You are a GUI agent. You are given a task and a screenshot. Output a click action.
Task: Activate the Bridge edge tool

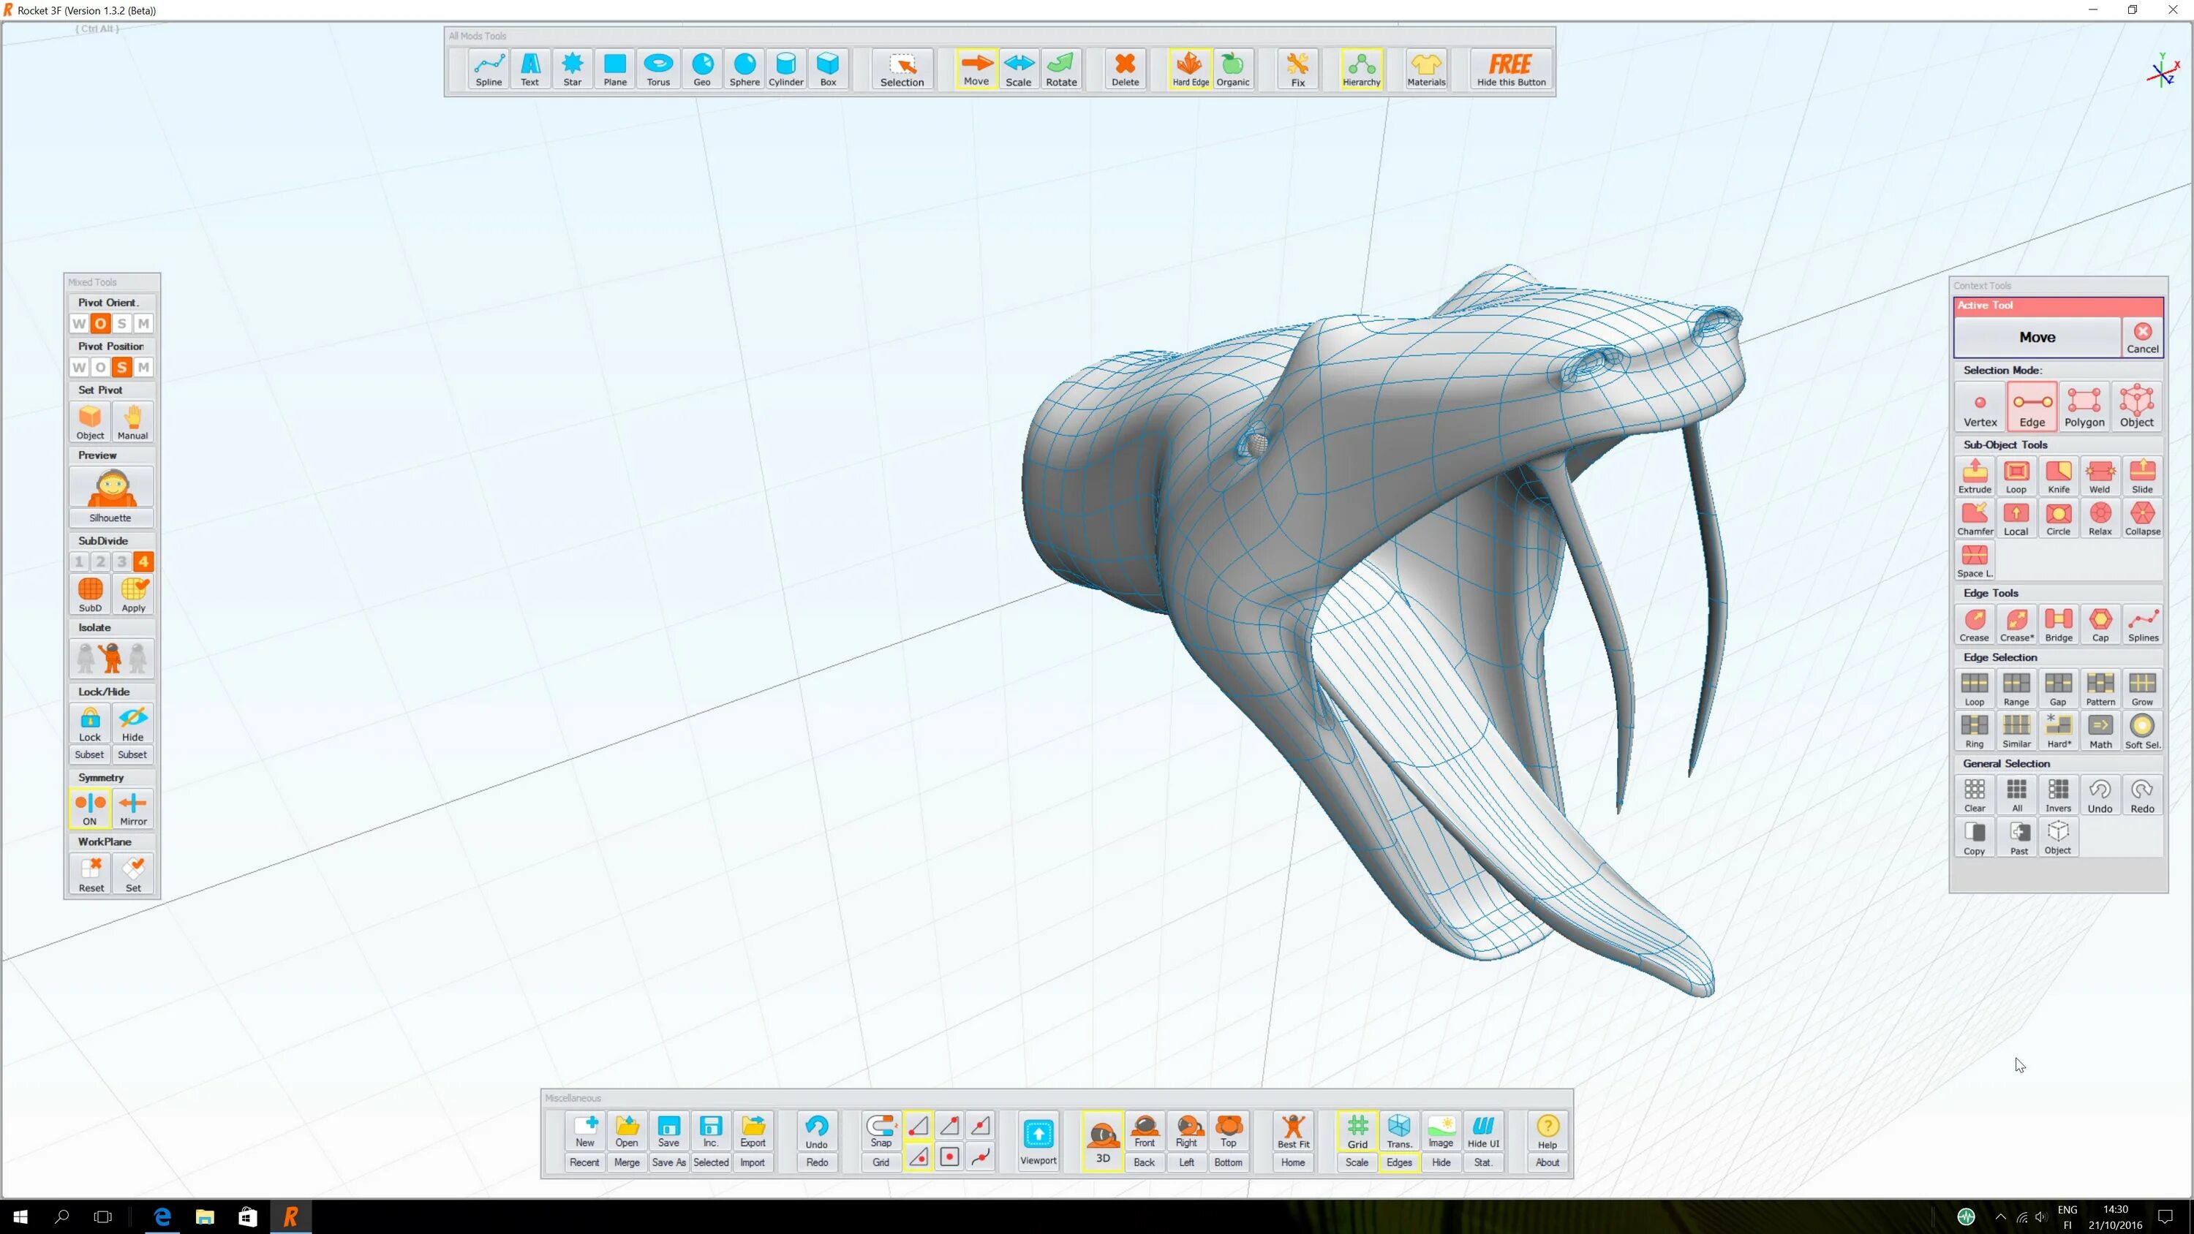[2059, 624]
